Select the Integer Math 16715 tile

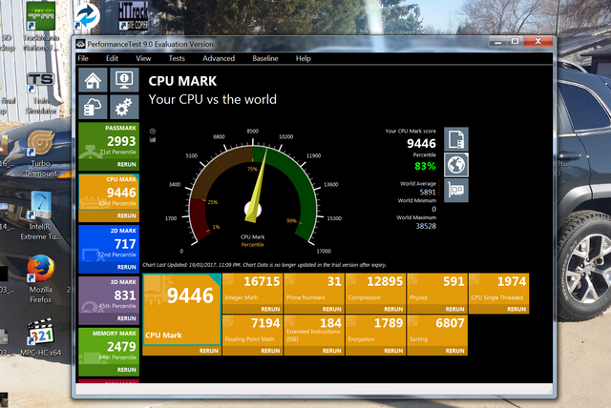point(252,289)
